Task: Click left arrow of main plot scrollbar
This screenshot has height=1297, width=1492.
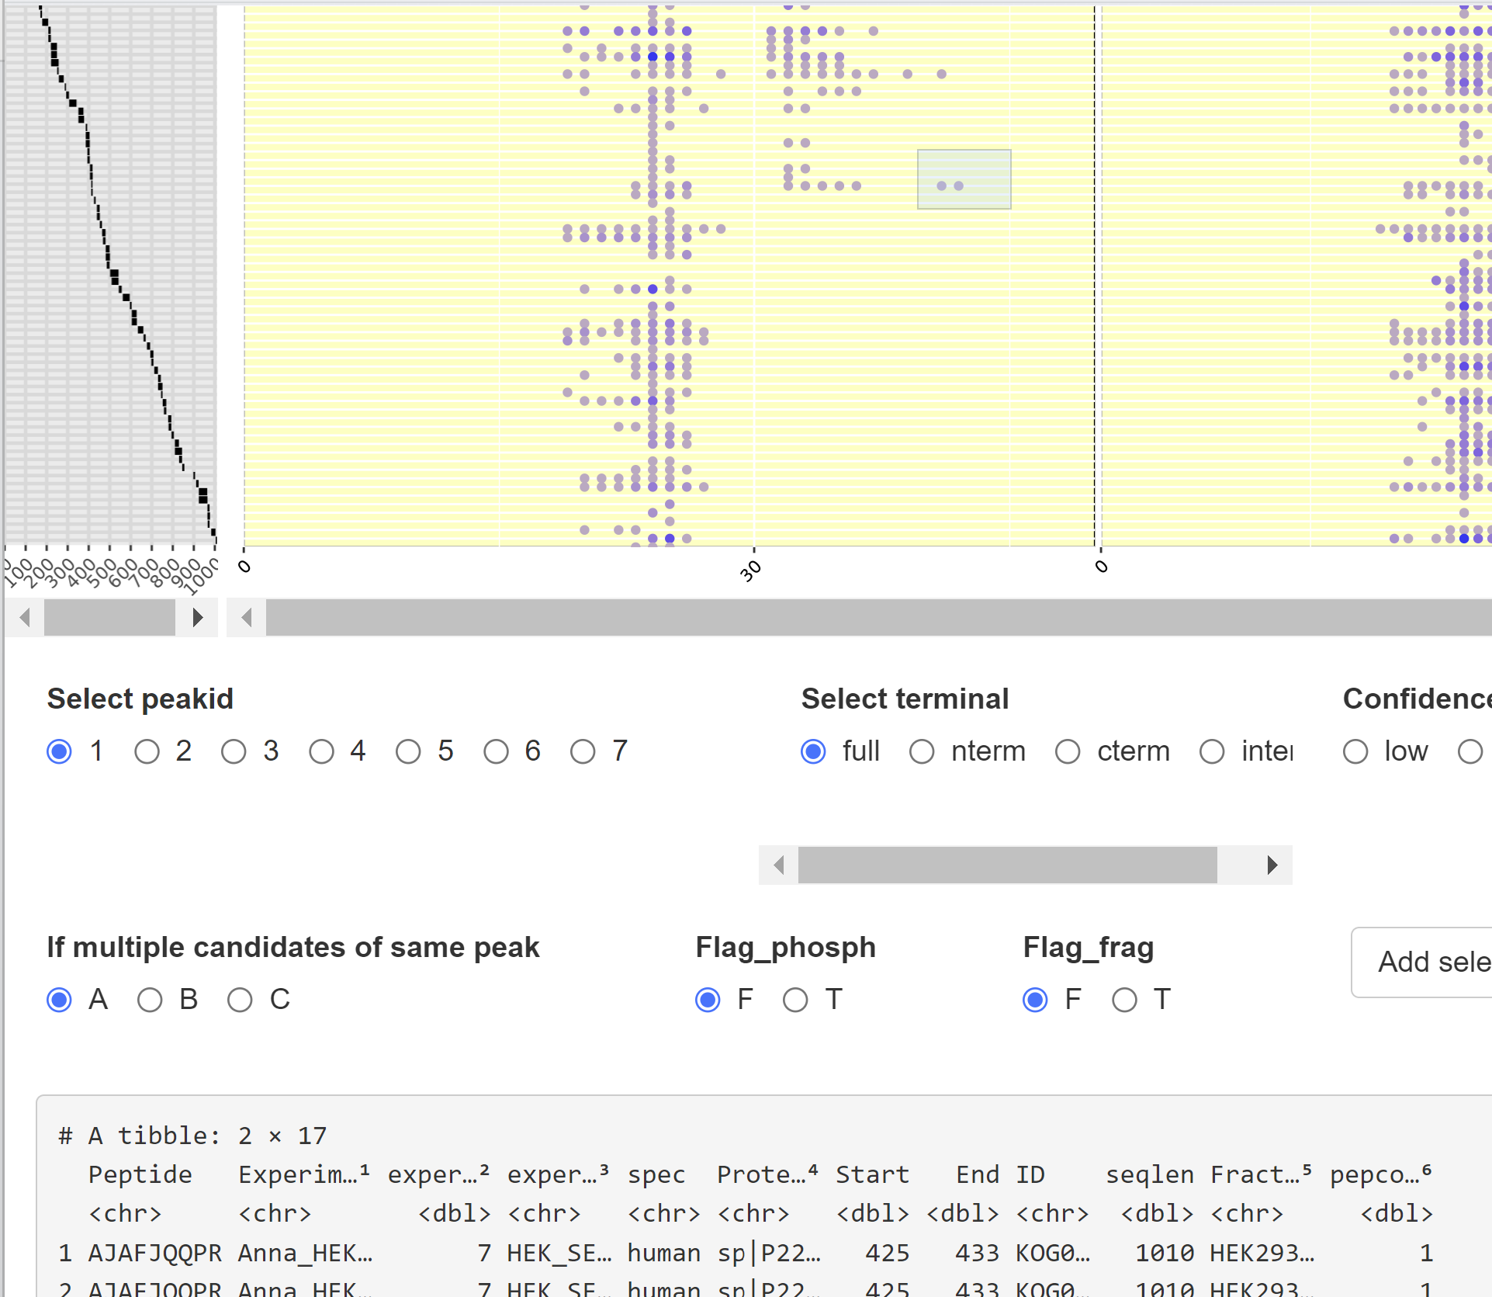Action: coord(247,618)
